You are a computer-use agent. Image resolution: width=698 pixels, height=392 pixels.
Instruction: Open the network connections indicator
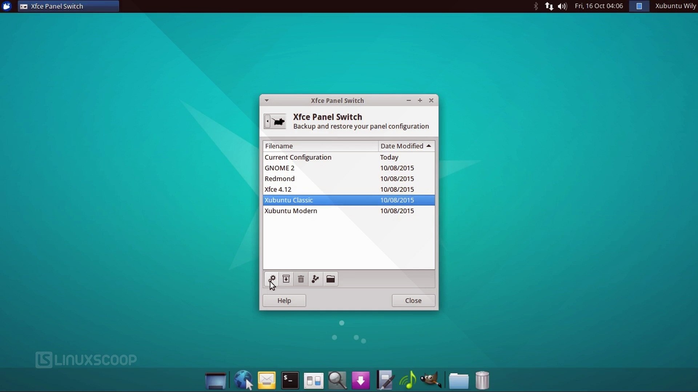pyautogui.click(x=549, y=6)
